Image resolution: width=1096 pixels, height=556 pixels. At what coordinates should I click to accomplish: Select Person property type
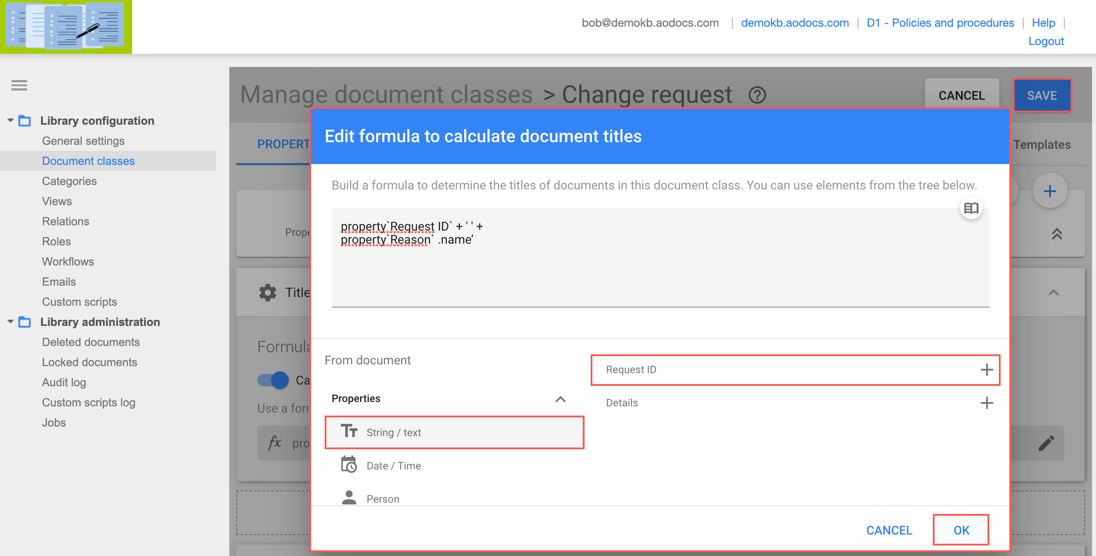click(x=455, y=498)
